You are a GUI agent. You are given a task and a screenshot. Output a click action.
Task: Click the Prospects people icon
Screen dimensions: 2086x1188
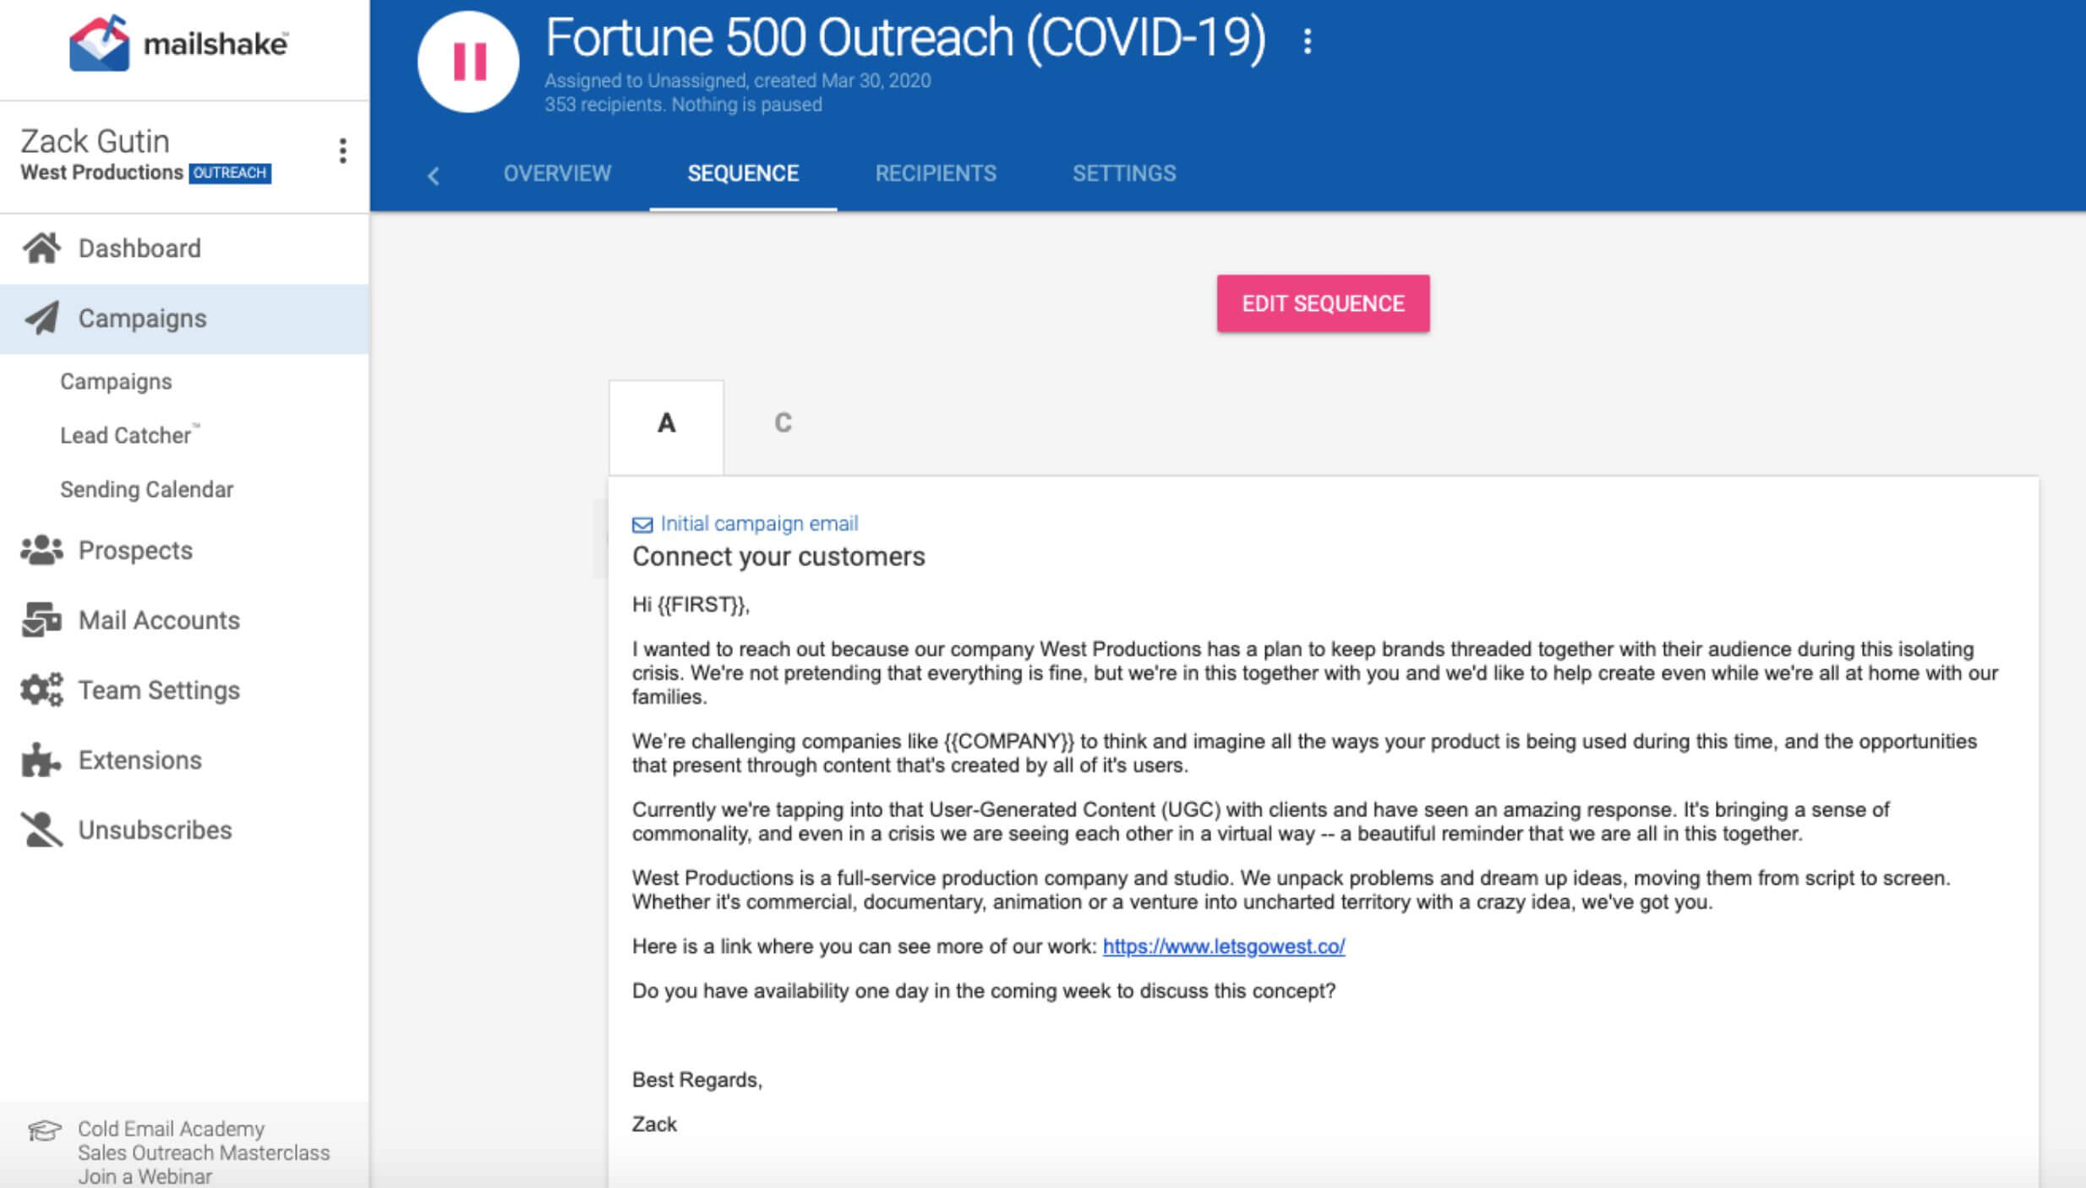pyautogui.click(x=41, y=550)
